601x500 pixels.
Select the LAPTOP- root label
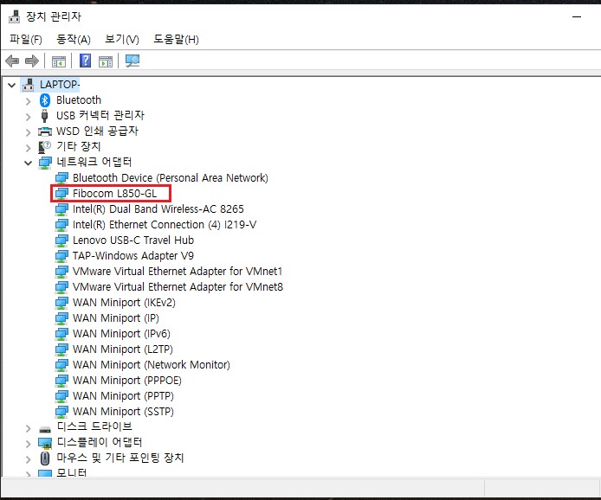coord(60,85)
